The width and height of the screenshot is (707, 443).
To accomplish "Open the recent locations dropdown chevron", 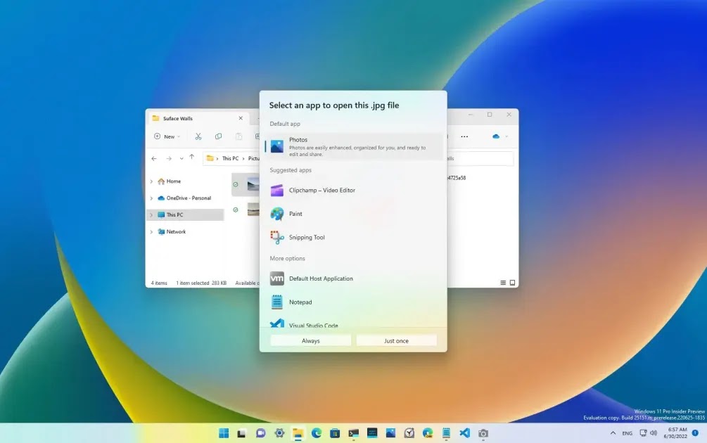I will click(x=181, y=159).
